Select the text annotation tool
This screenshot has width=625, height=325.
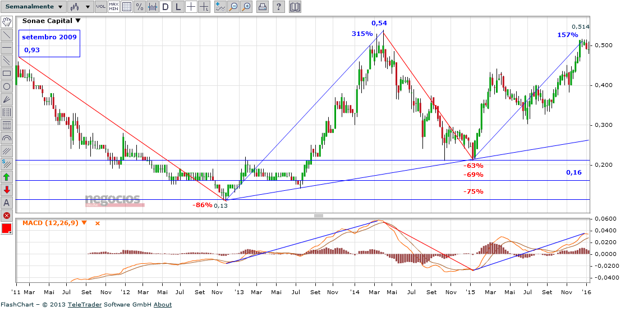tap(7, 203)
